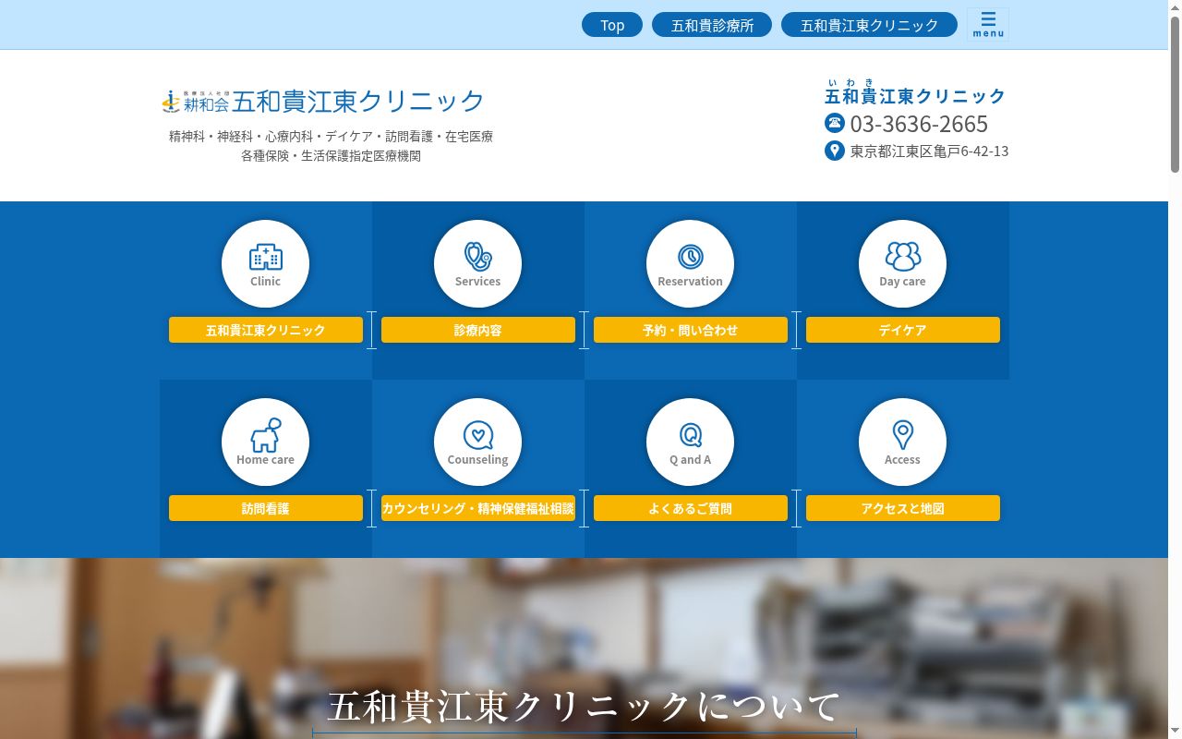Open the Clinic hospital icon circle
This screenshot has height=739, width=1182.
click(x=265, y=263)
